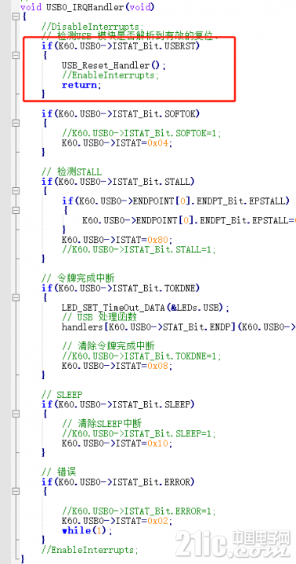Click the '// 检测STALL' comment
296x564 pixels.
(x=71, y=172)
